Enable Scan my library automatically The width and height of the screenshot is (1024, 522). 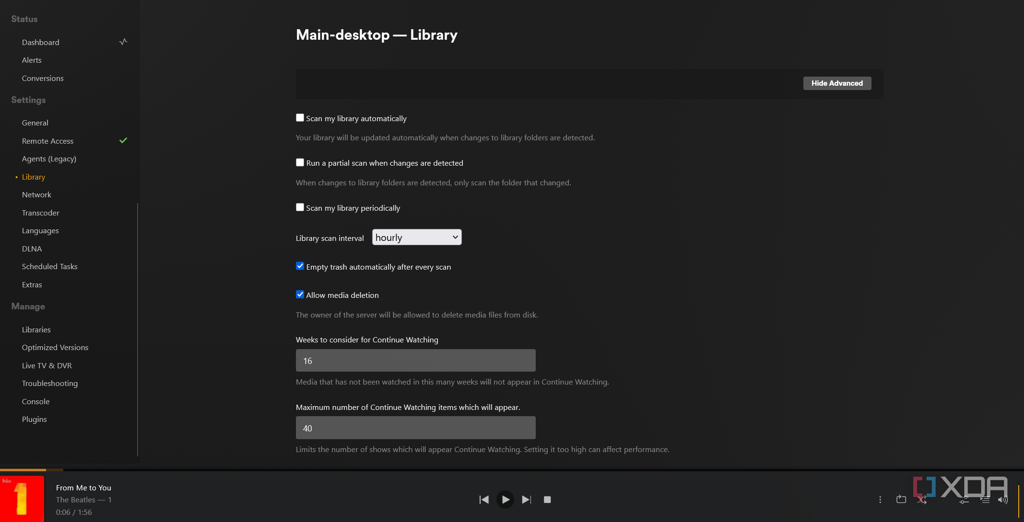click(300, 118)
